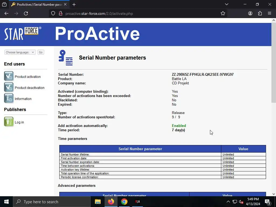The width and height of the screenshot is (276, 207).
Task: Click the shield tracking protection icon
Action: click(x=53, y=13)
